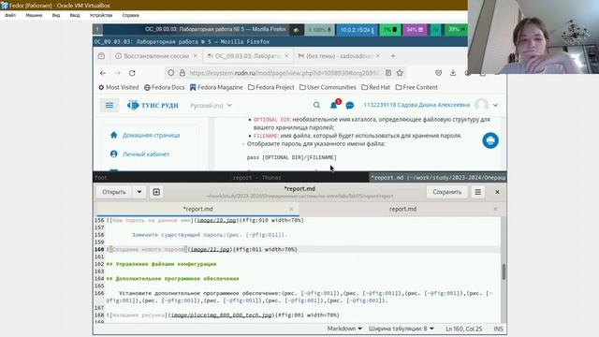Open the Fedora Magazine bookmark
The image size is (599, 337).
[x=216, y=87]
